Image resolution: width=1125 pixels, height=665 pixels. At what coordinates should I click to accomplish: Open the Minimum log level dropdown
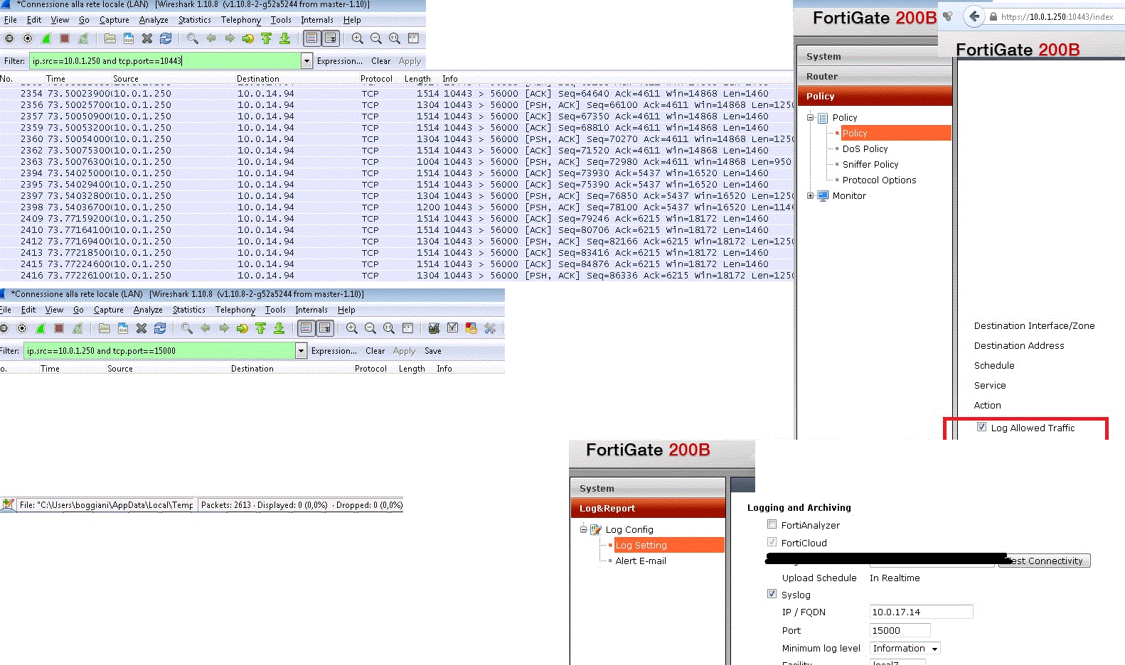tap(905, 648)
